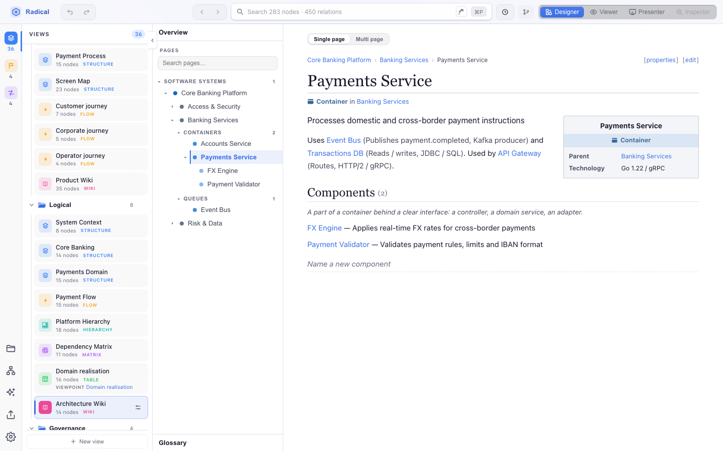Go forward with the right chevron button
Screen dimensions: 723x451
point(218,12)
